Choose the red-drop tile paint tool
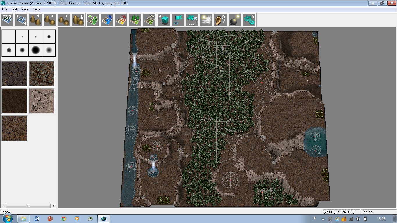 pyautogui.click(x=121, y=20)
